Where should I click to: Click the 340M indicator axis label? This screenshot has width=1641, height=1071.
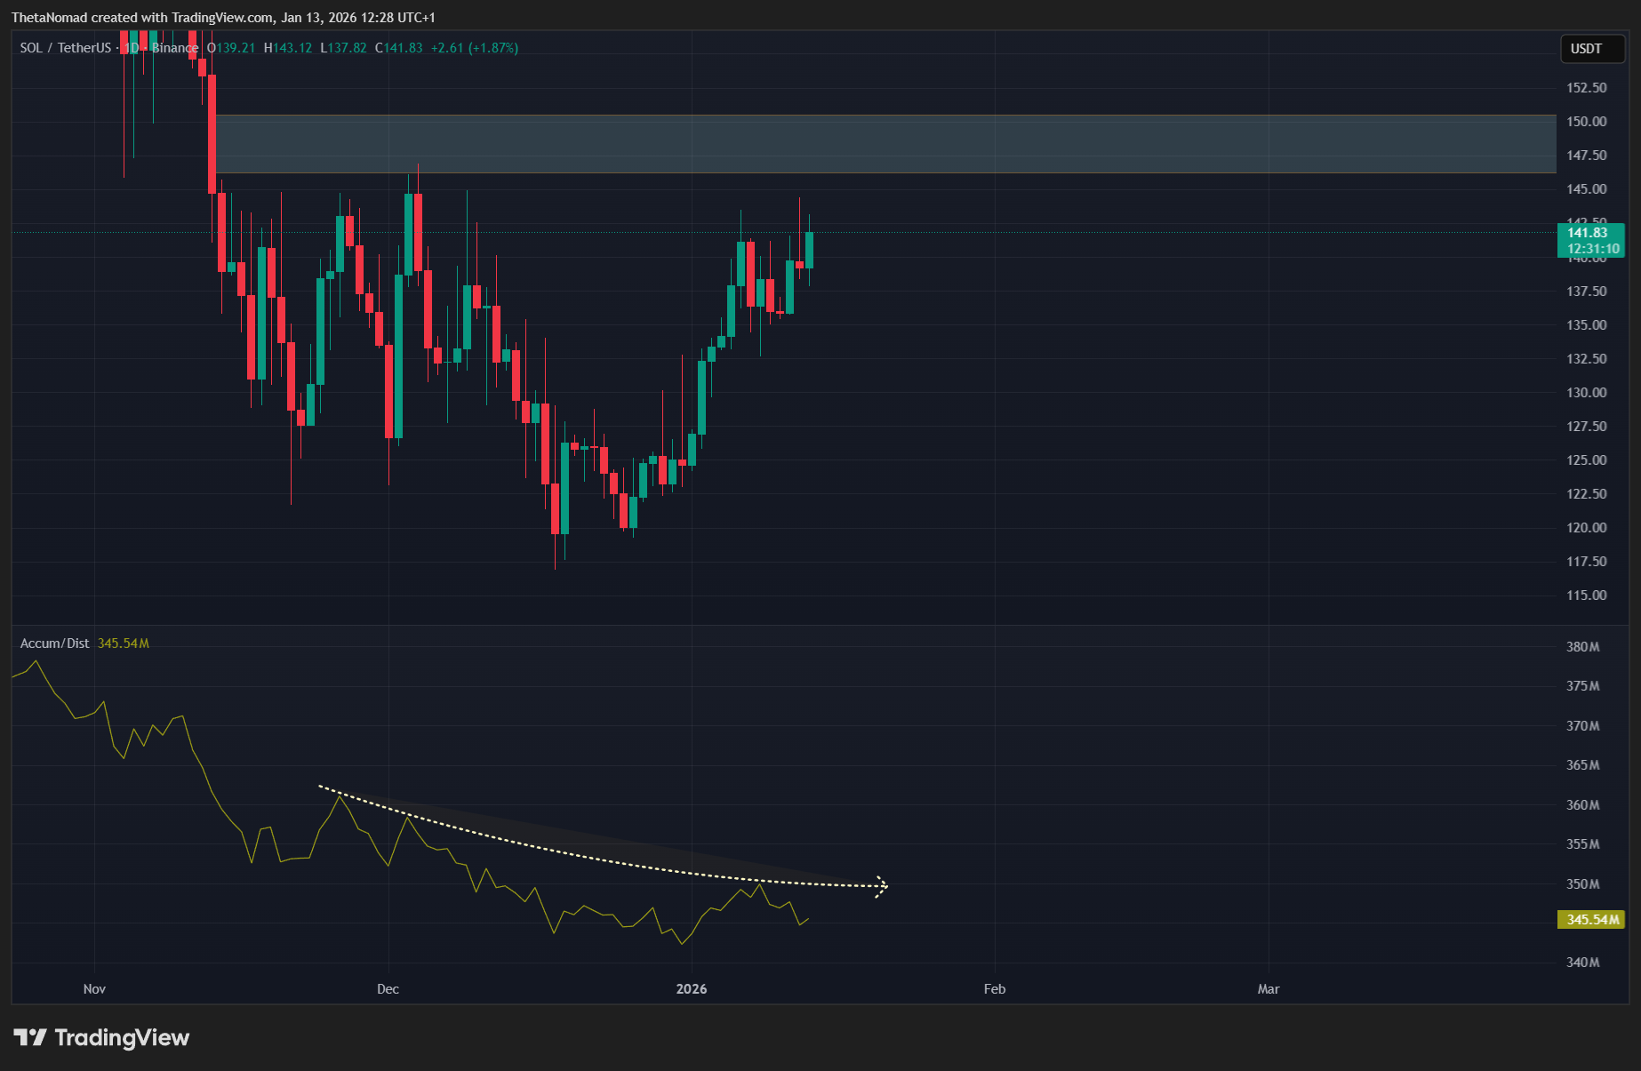(x=1583, y=963)
